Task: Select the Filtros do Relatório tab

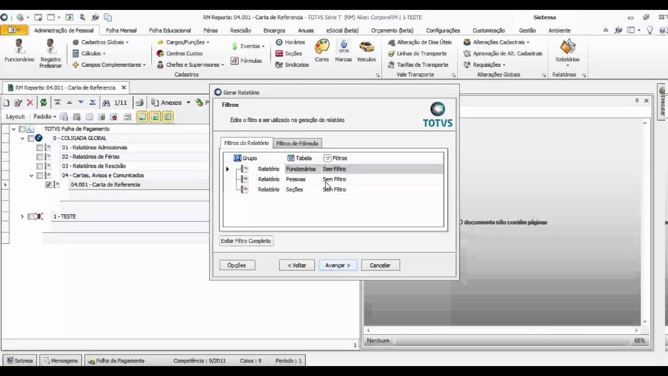Action: [x=246, y=143]
